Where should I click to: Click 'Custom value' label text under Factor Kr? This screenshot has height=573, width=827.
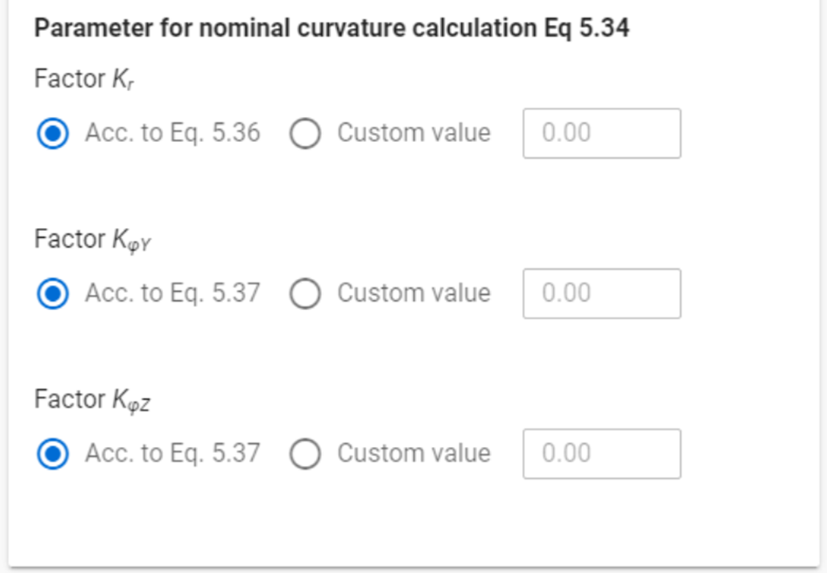click(x=414, y=133)
